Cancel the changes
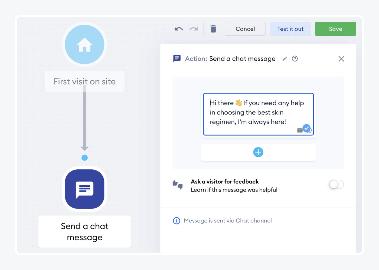The width and height of the screenshot is (379, 270). coord(245,29)
